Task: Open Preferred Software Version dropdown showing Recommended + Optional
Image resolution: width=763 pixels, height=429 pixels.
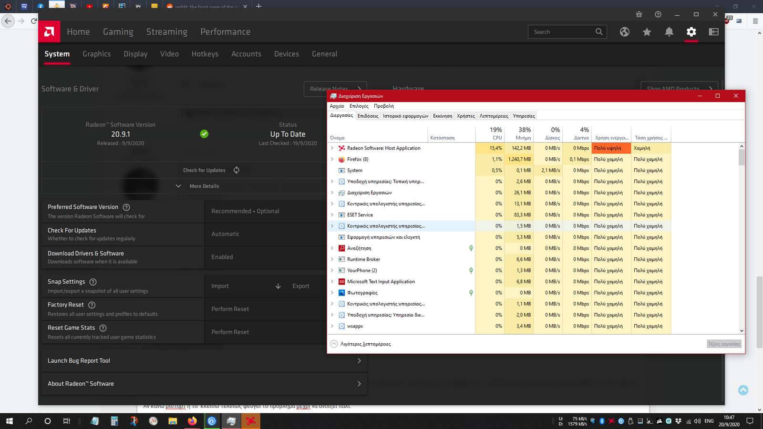Action: pos(266,211)
